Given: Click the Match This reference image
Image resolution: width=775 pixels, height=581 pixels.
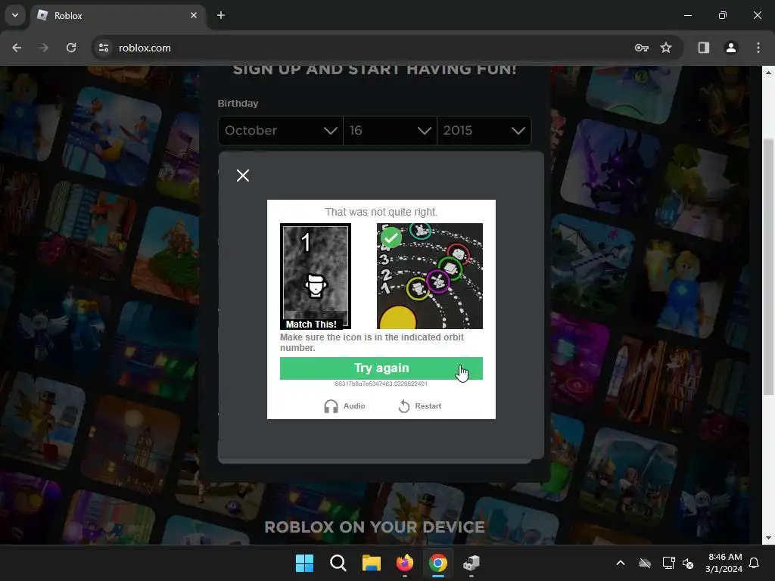Looking at the screenshot, I should [x=316, y=276].
